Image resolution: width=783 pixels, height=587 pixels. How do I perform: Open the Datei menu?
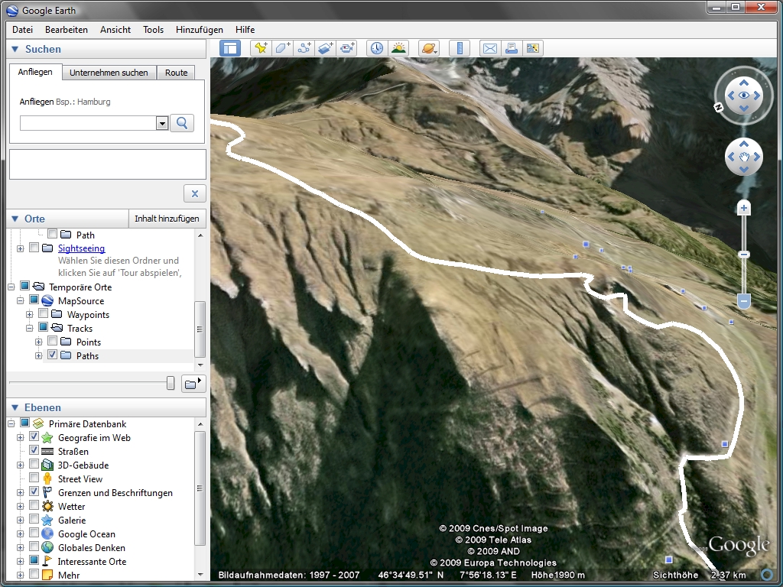point(22,30)
